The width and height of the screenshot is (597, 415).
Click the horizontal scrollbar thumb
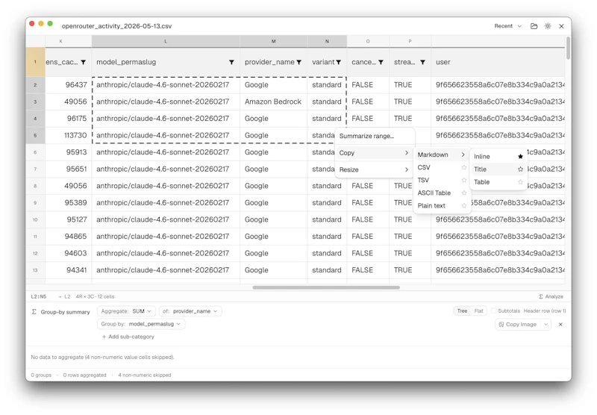326,287
